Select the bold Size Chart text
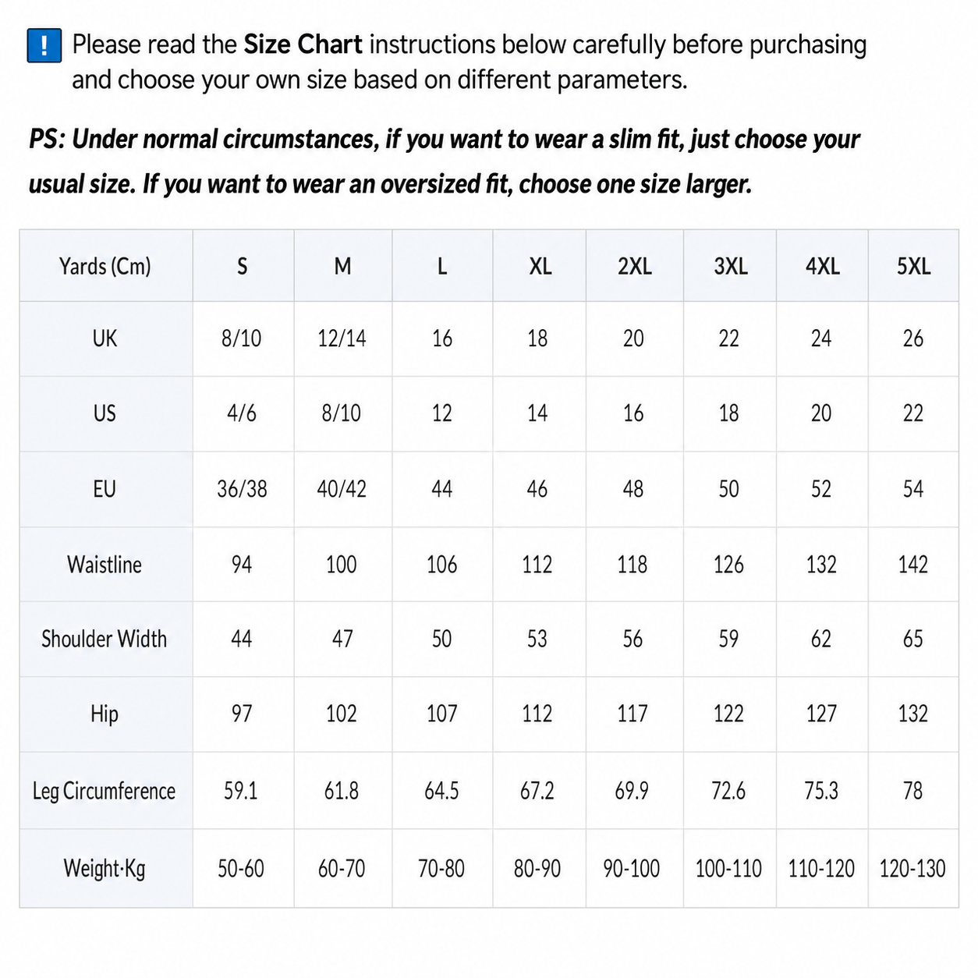 [x=303, y=44]
